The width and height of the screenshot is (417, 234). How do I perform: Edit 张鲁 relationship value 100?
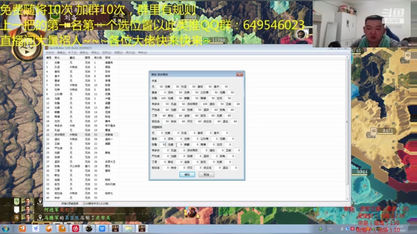(163, 98)
